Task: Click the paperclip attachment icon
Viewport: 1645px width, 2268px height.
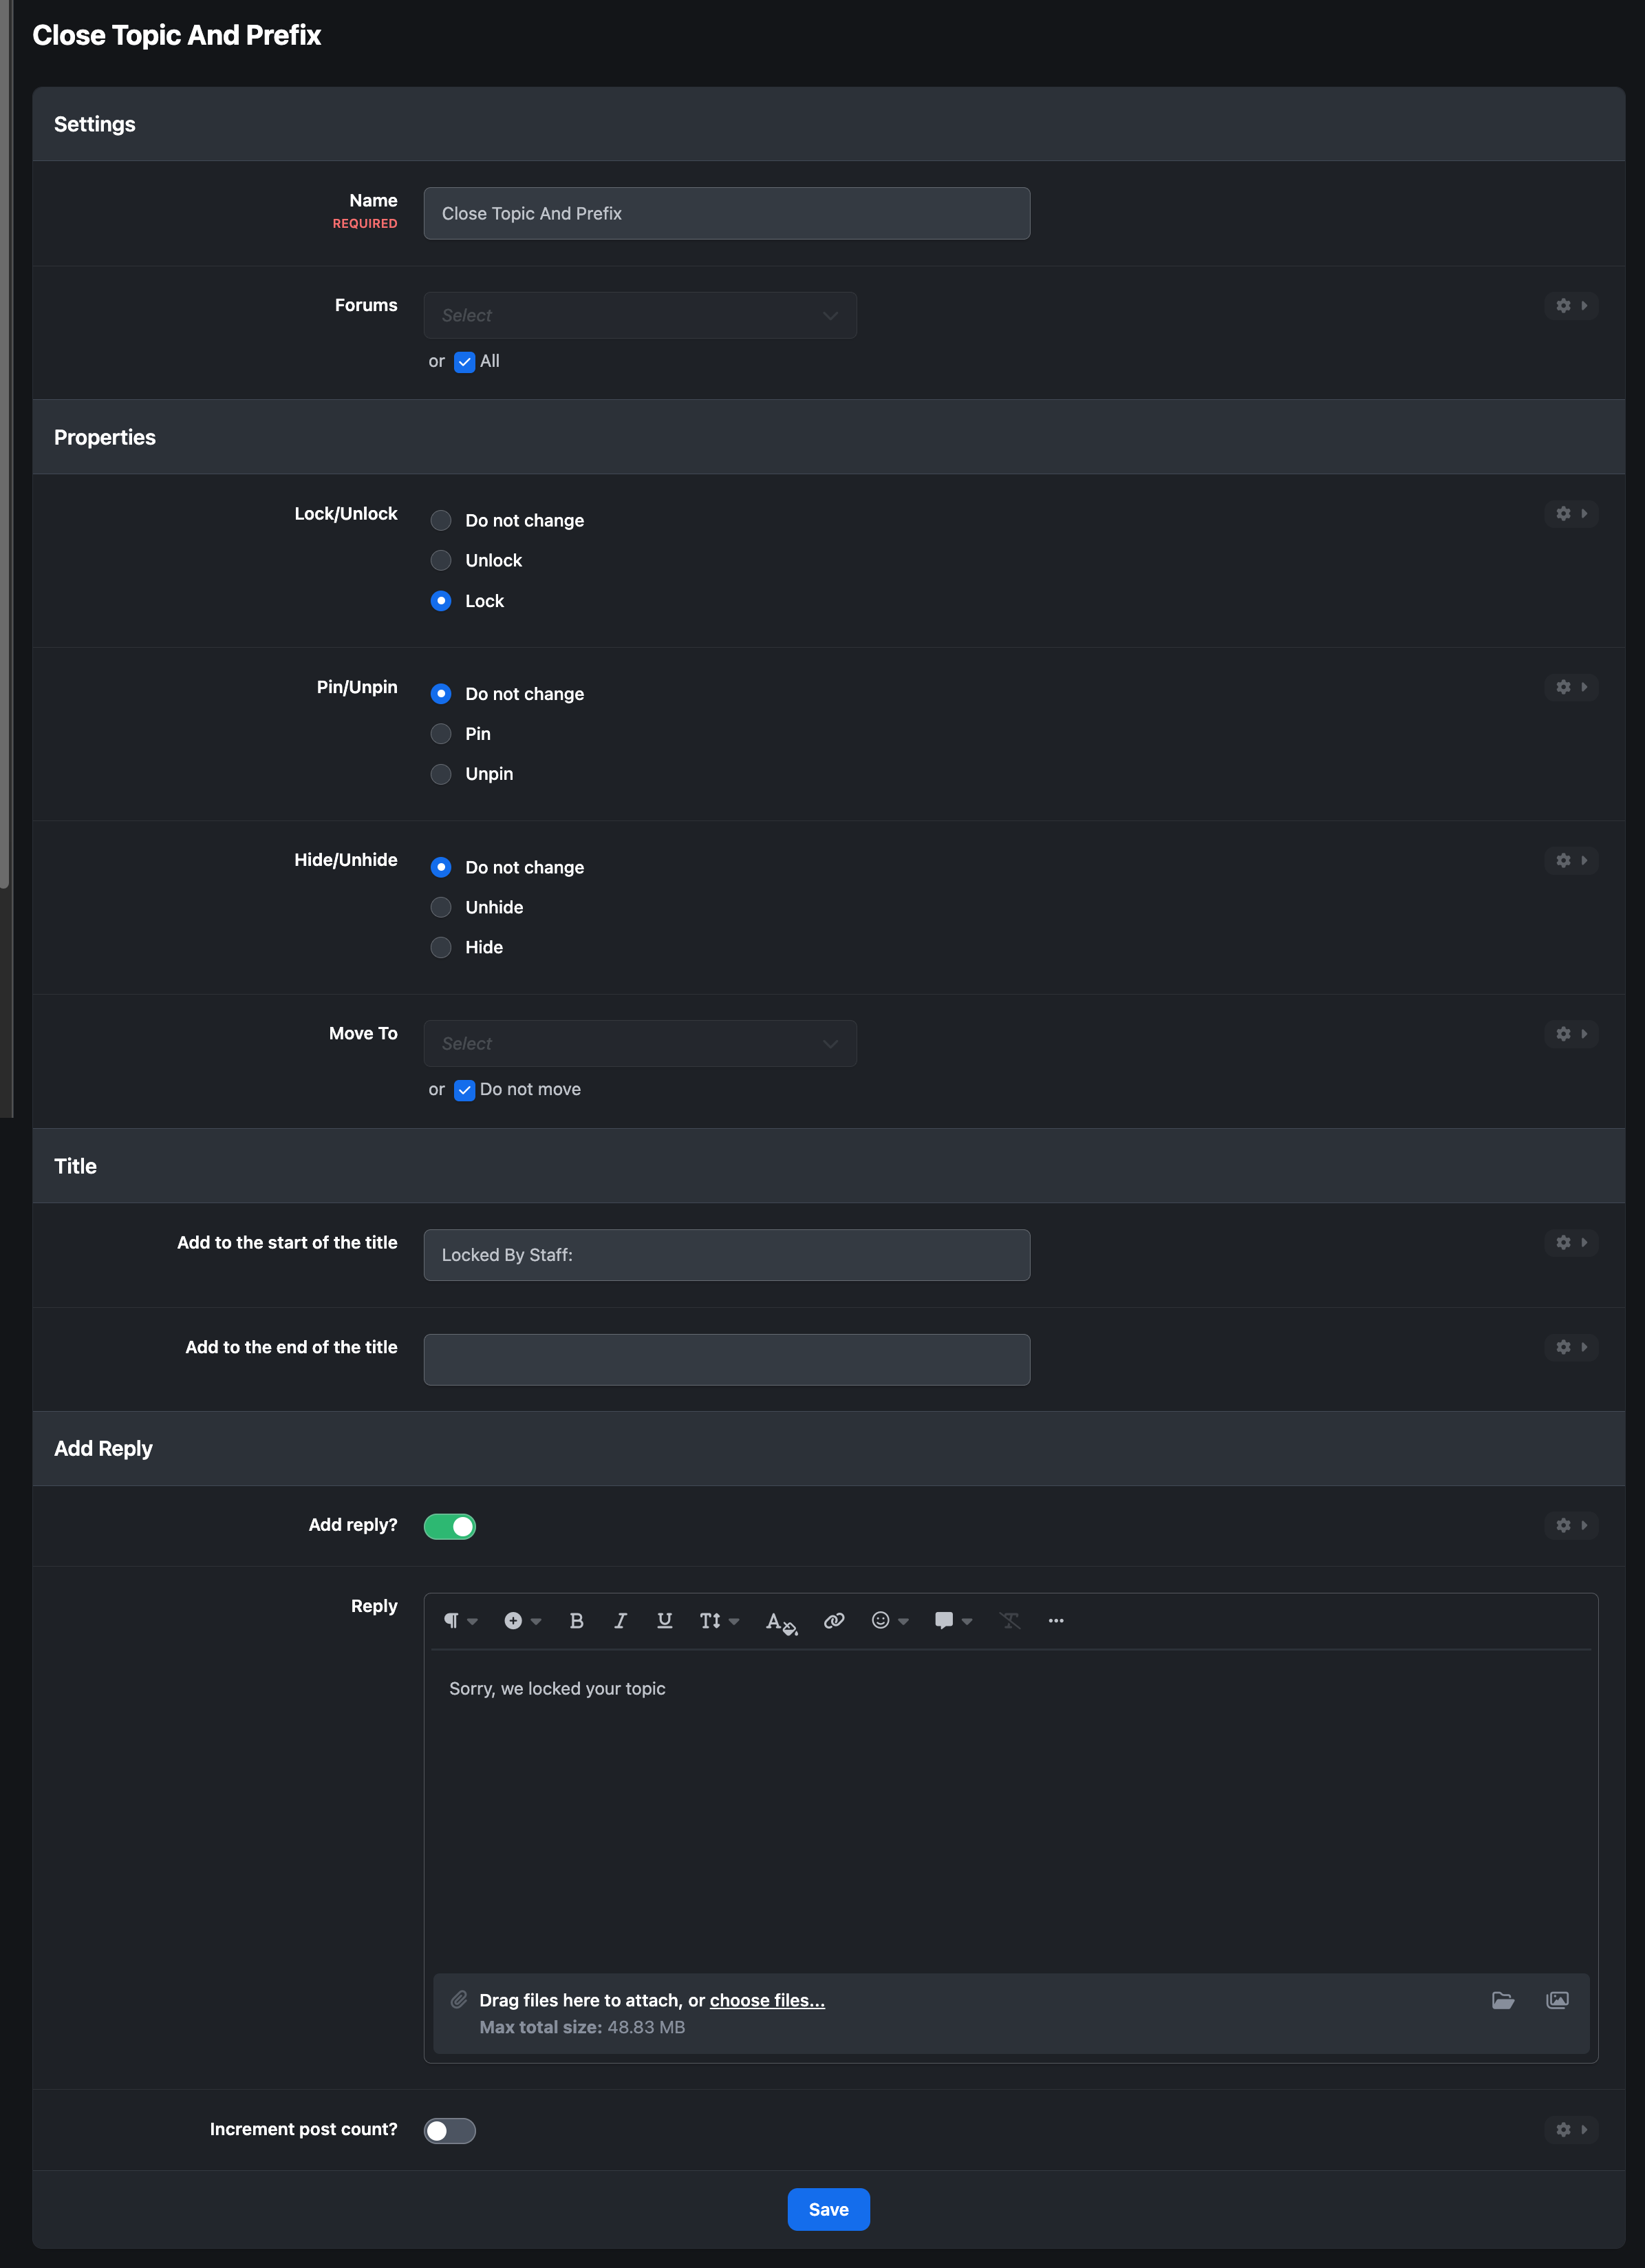Action: (x=459, y=2000)
